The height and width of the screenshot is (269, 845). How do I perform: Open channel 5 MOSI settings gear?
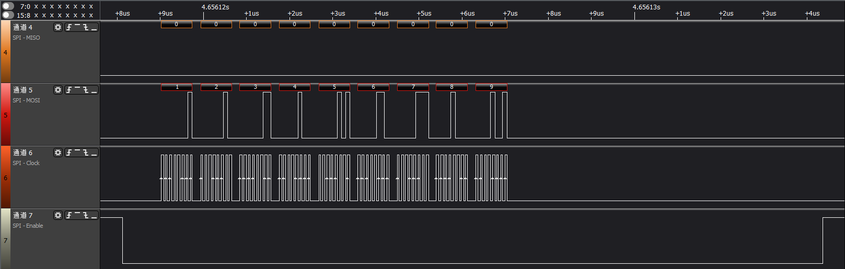(x=58, y=90)
